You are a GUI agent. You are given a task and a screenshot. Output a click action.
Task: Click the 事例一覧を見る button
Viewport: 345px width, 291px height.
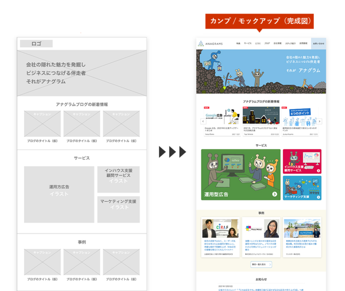point(261,265)
